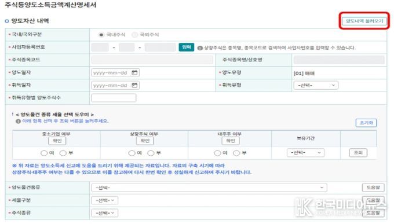This screenshot has height=224, width=394.
Task: Open the 주식종류 dropdown
Action: tap(105, 213)
